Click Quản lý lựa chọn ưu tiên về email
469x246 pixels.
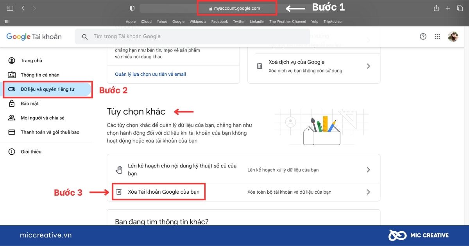click(150, 74)
